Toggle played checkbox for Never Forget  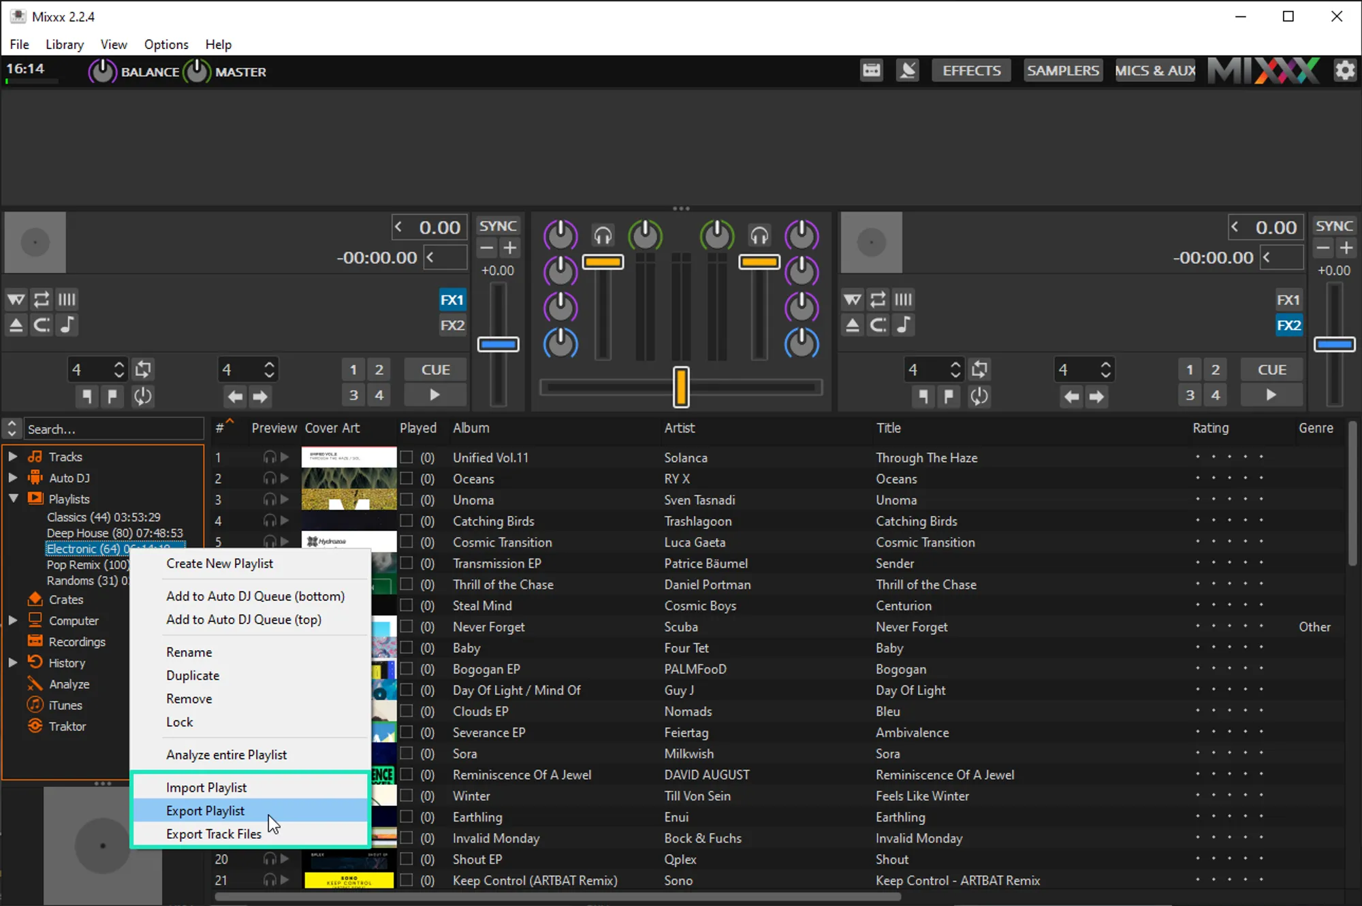[407, 626]
